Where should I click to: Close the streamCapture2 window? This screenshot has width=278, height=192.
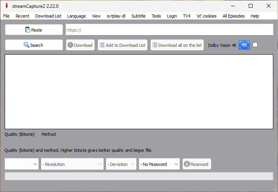coord(269,6)
